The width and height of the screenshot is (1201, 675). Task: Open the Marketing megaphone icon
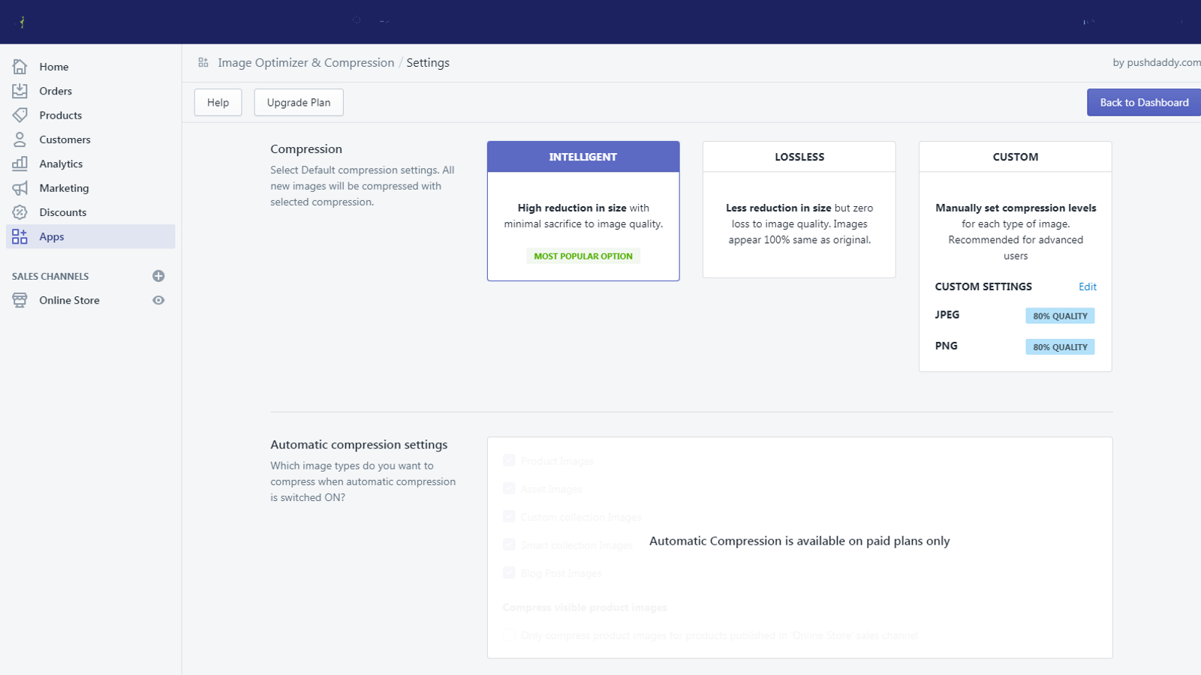click(x=20, y=187)
